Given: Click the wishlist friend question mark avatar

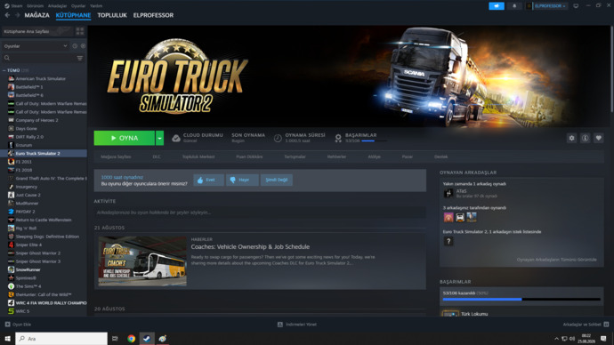Looking at the screenshot, I should [x=448, y=241].
